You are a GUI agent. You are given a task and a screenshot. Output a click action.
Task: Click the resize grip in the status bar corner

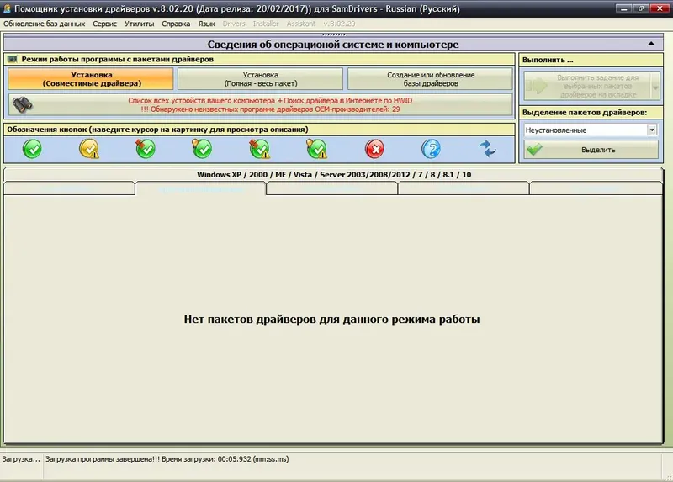point(668,477)
